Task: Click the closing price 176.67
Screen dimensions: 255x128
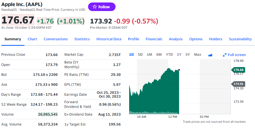Action: tap(18, 20)
